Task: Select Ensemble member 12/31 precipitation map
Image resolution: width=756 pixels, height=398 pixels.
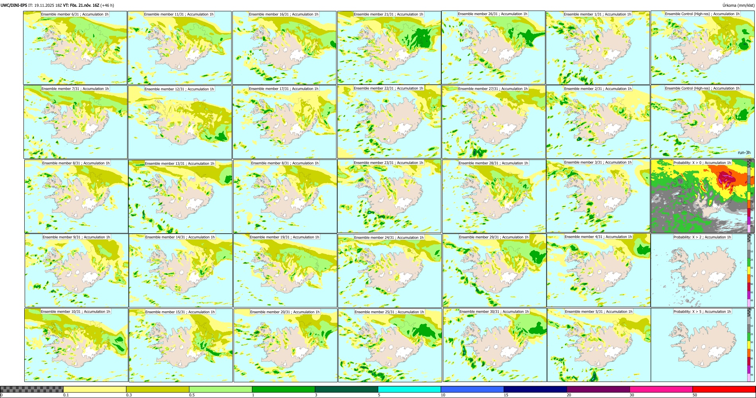Action: [x=180, y=122]
